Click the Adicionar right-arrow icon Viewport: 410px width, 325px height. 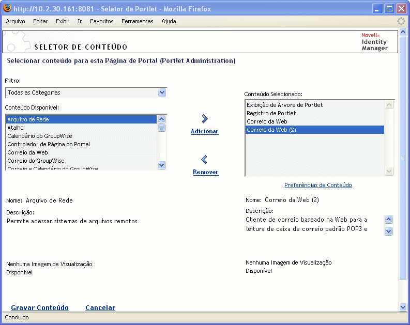pyautogui.click(x=205, y=119)
